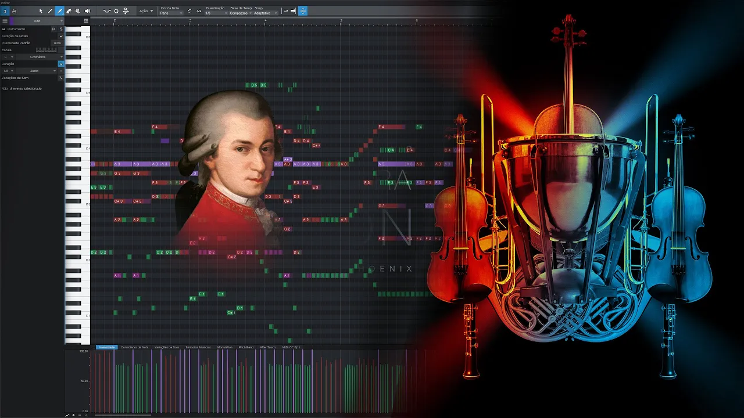Toggle the Audição de Notas checkbox
Screen dimensions: 744x418
pos(61,36)
